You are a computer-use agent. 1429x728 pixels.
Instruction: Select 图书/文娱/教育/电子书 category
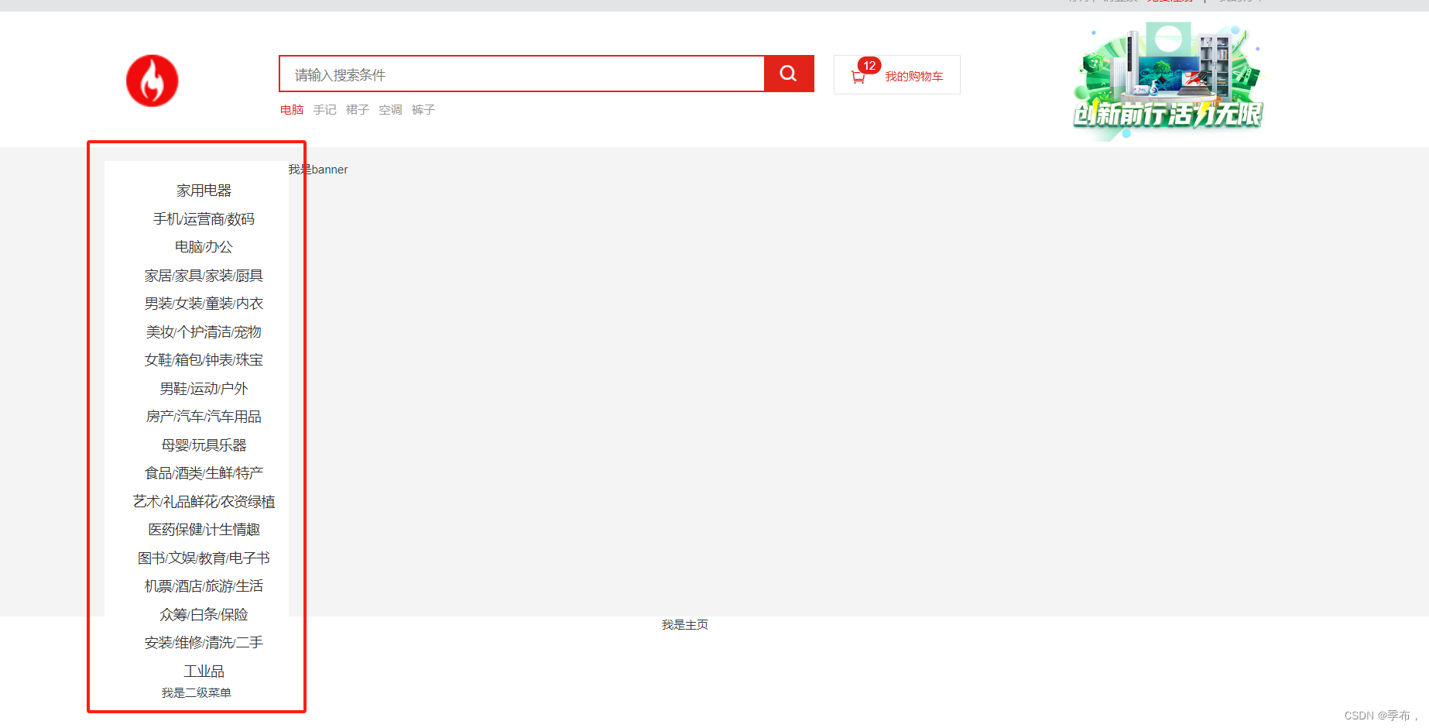tap(204, 558)
